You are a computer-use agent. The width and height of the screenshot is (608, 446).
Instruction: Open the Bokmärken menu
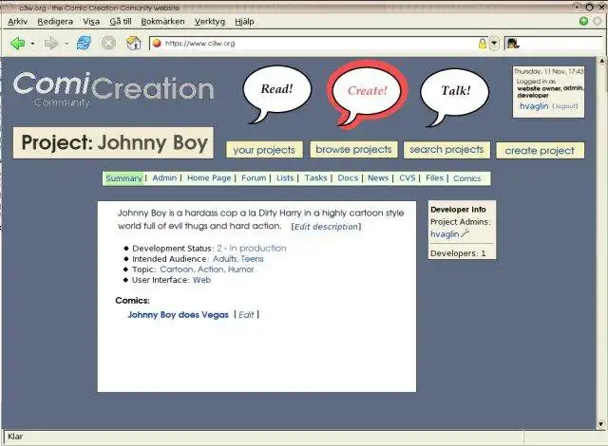click(x=162, y=22)
